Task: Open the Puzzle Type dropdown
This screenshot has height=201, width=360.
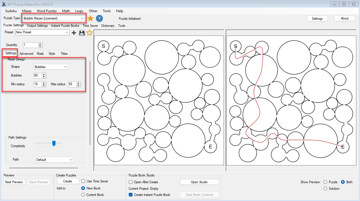Action: [54, 18]
